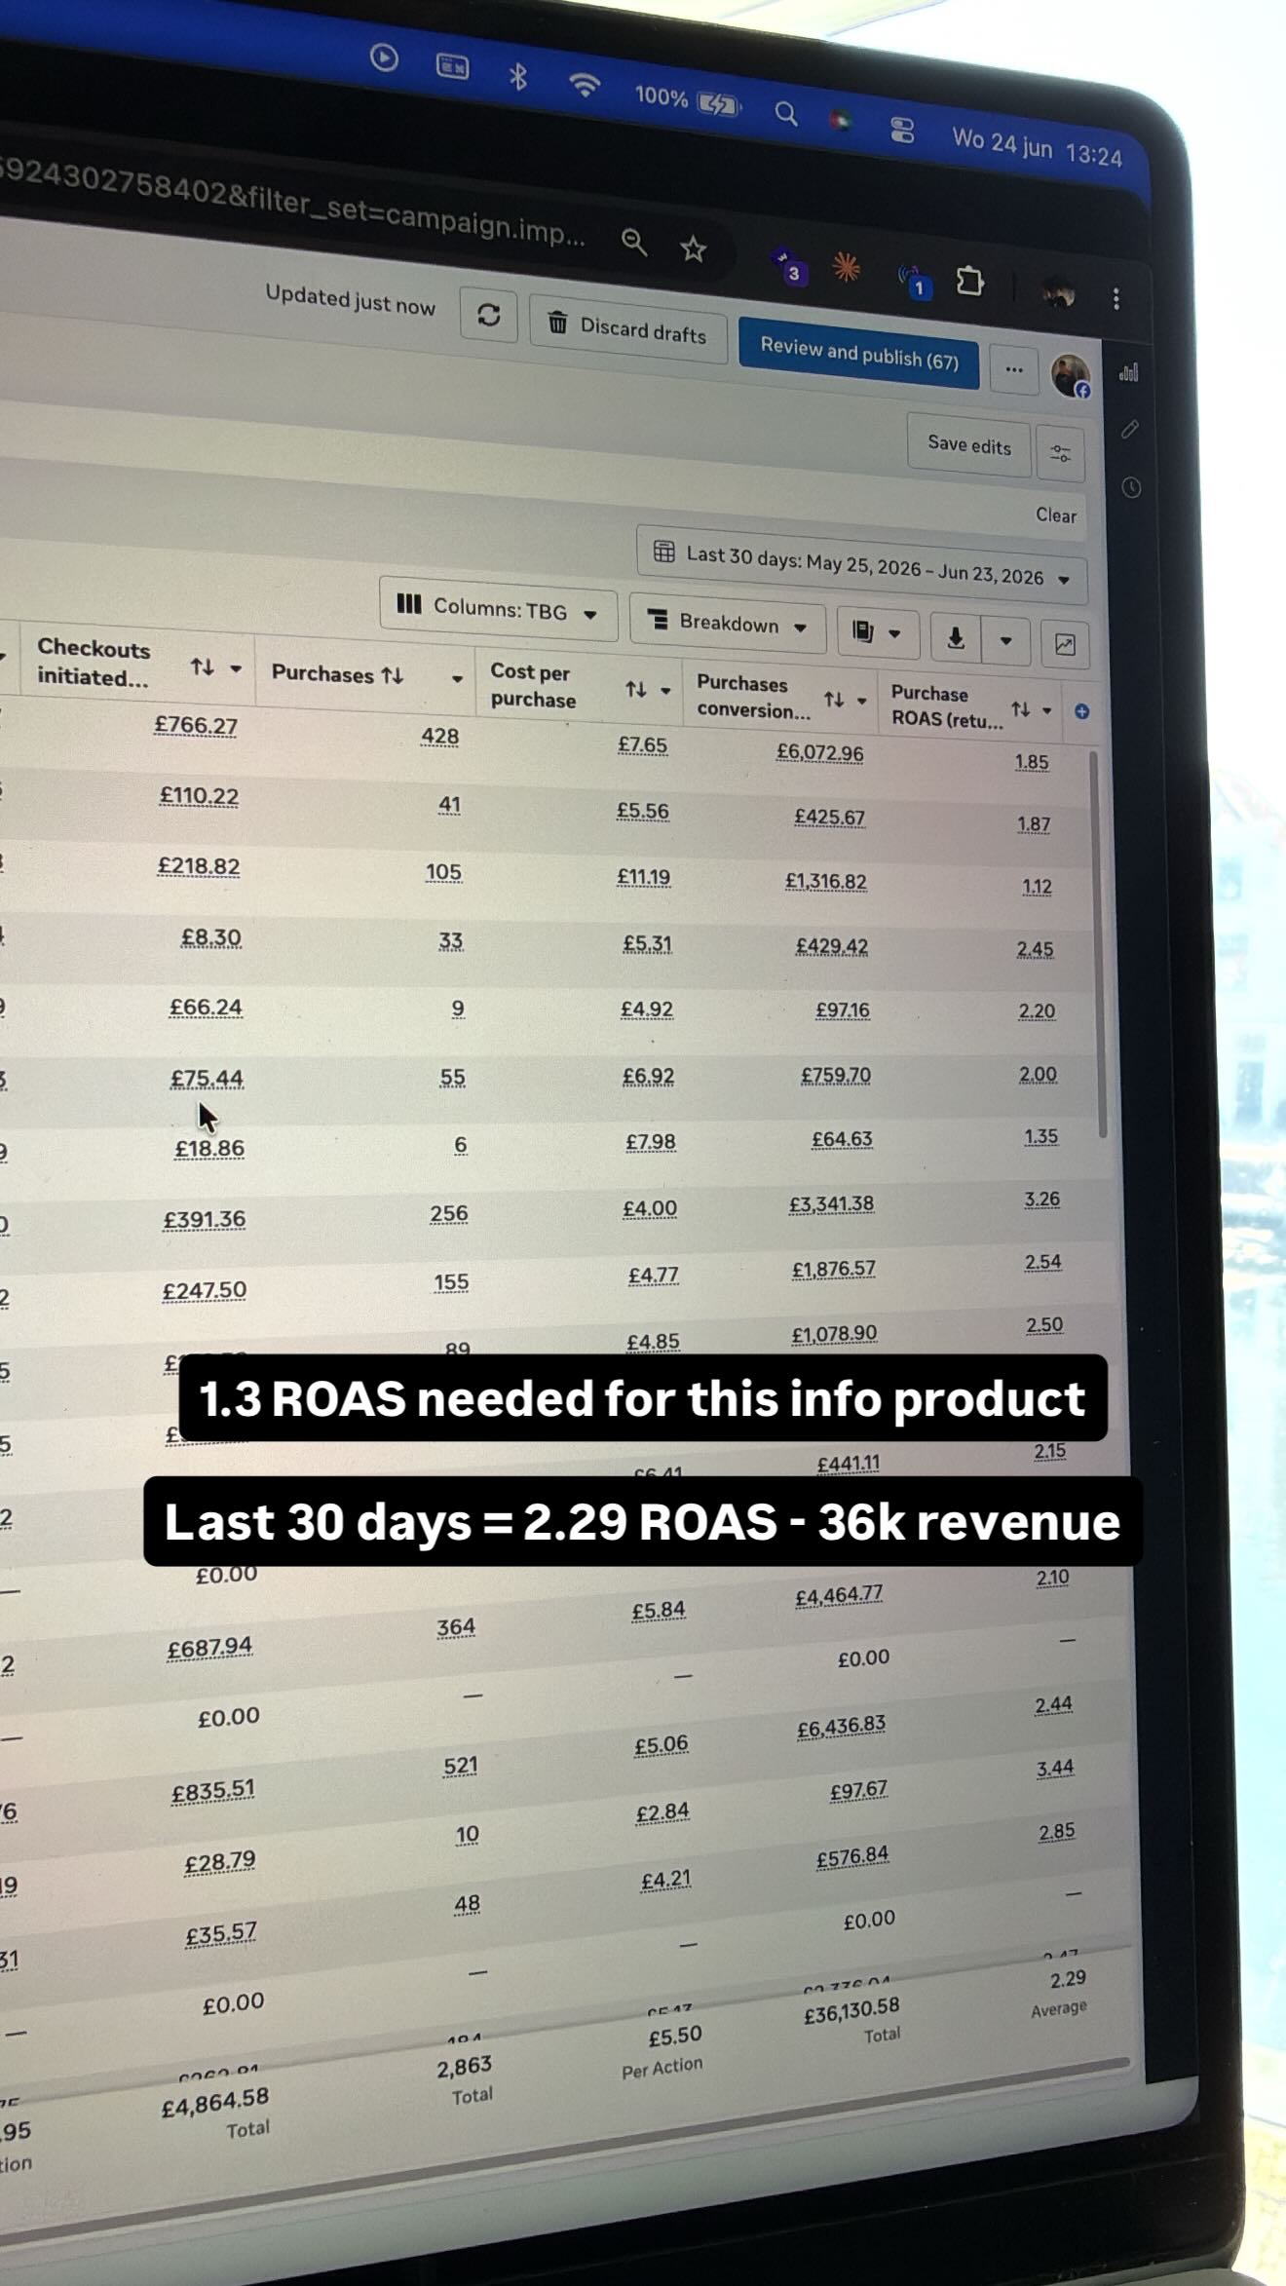The height and width of the screenshot is (2286, 1286).
Task: Click checkouts value £835.51
Action: point(212,1791)
